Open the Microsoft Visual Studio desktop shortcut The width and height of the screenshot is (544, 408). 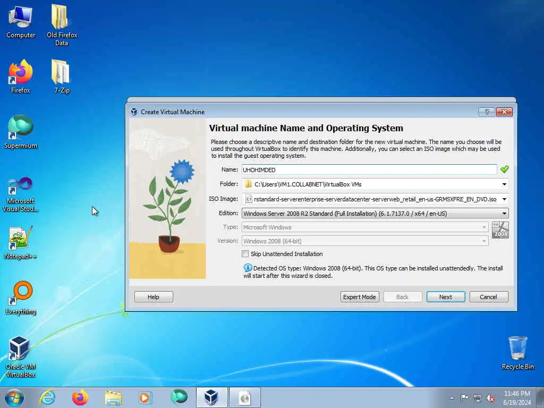pyautogui.click(x=21, y=194)
